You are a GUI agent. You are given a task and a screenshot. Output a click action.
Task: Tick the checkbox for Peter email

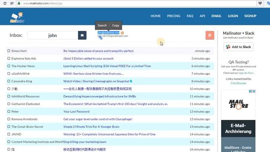click(9, 111)
